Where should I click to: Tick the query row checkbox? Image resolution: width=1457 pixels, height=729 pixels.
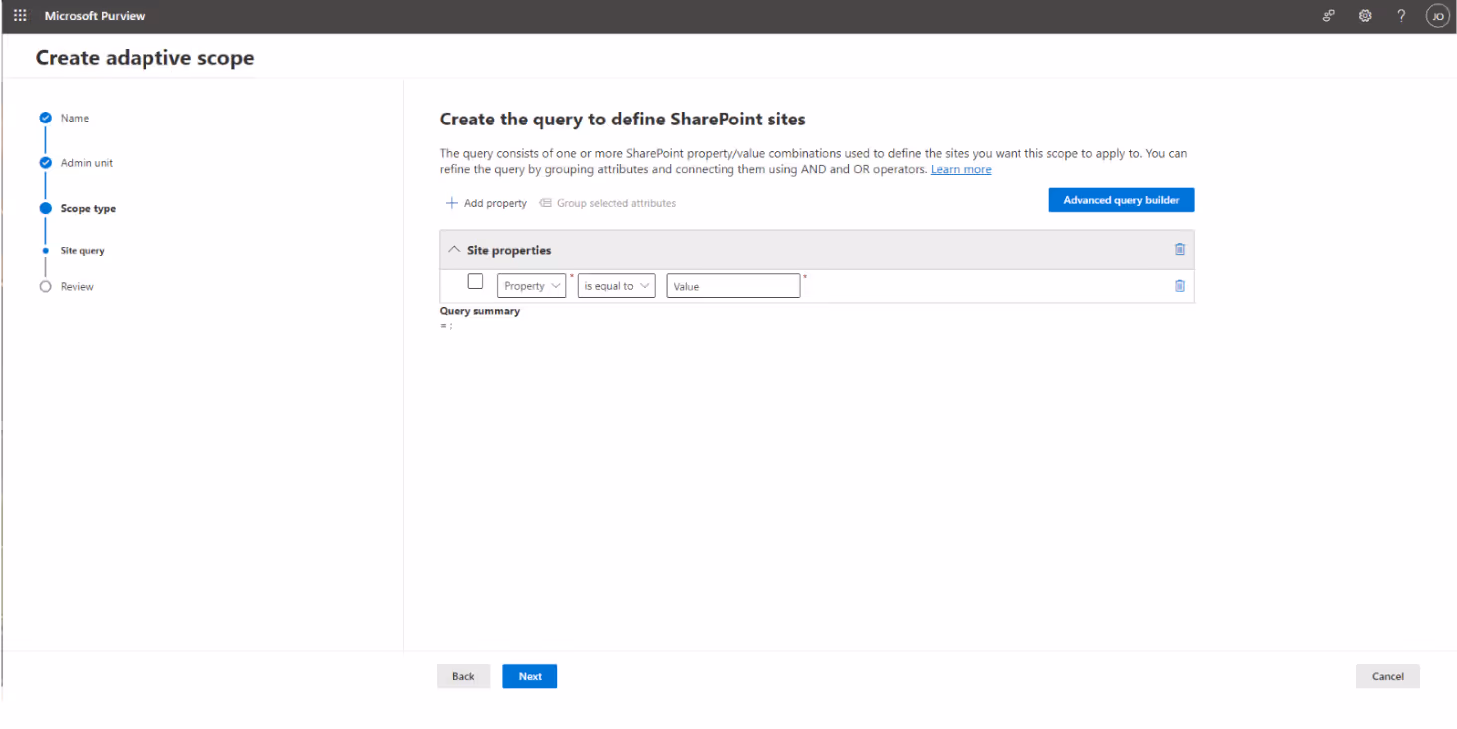click(x=475, y=282)
